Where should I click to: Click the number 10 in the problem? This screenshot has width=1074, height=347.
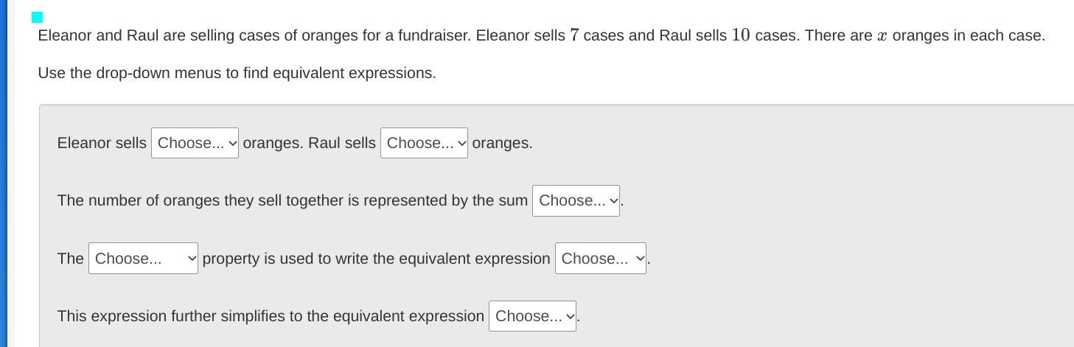pyautogui.click(x=741, y=35)
